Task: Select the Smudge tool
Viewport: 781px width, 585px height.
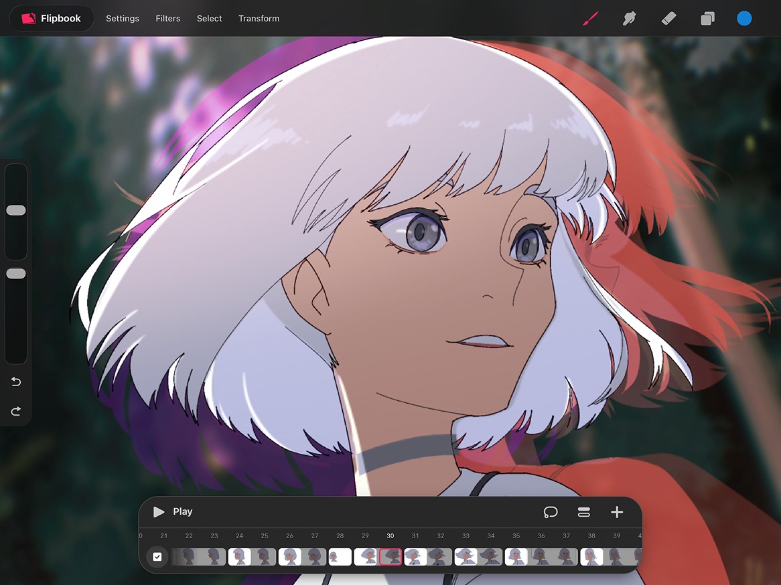Action: point(629,19)
